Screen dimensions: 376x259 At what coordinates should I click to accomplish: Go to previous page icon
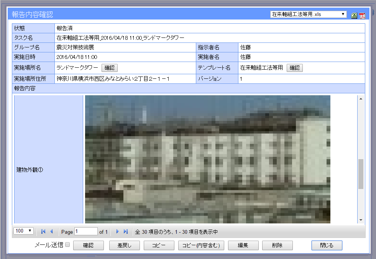(51, 231)
